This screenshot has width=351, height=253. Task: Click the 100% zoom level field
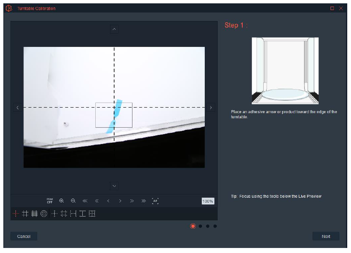(x=208, y=201)
